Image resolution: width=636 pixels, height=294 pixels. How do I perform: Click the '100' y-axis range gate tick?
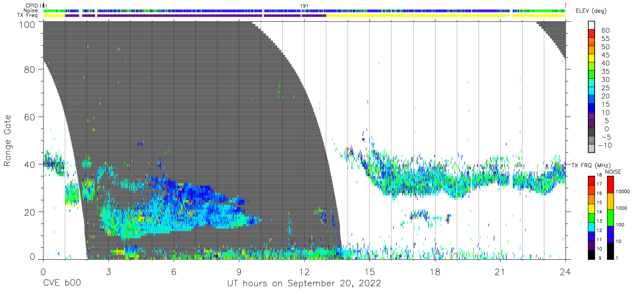pos(27,24)
